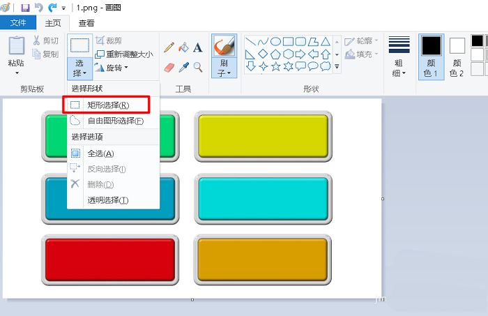The width and height of the screenshot is (488, 316).
Task: Open the quick access toolbar customize arrow
Action: click(63, 8)
